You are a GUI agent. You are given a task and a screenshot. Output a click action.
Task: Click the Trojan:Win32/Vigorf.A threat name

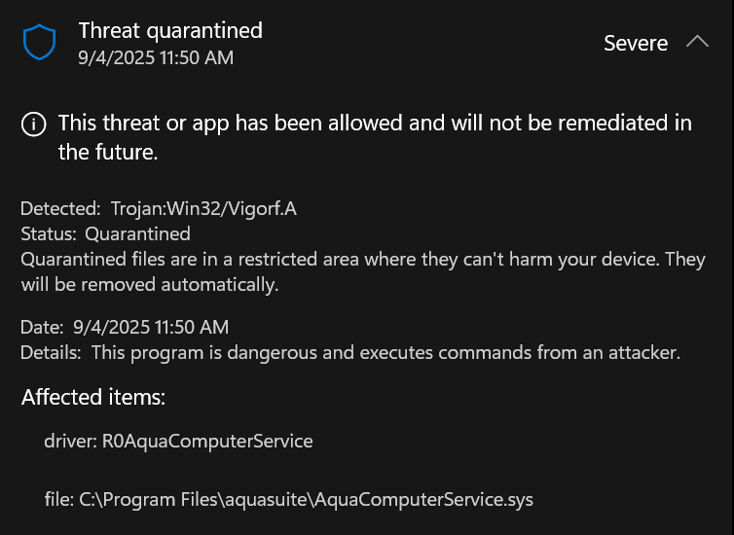tap(202, 208)
